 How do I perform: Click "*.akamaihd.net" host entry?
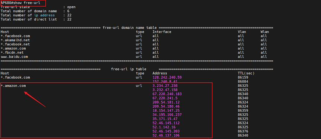pos(15,40)
